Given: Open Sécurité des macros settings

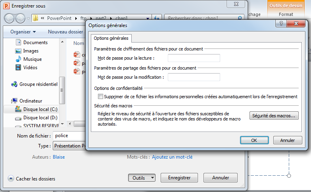Looking at the screenshot, I should (x=274, y=115).
